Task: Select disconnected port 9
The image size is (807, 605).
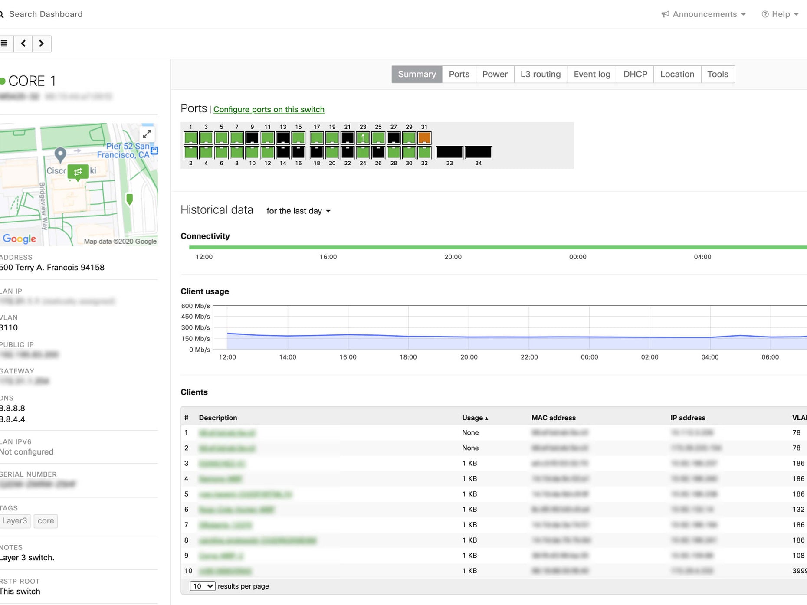Action: point(252,138)
